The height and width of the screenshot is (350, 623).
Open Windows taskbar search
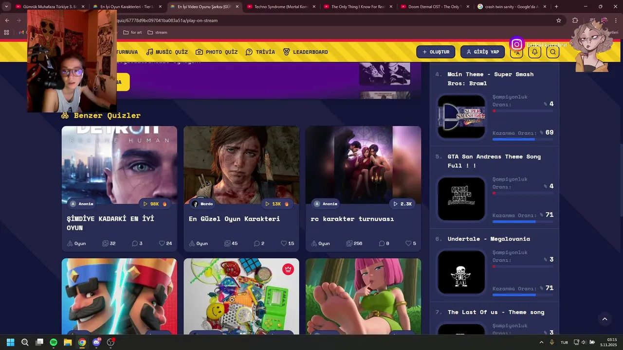pyautogui.click(x=25, y=342)
